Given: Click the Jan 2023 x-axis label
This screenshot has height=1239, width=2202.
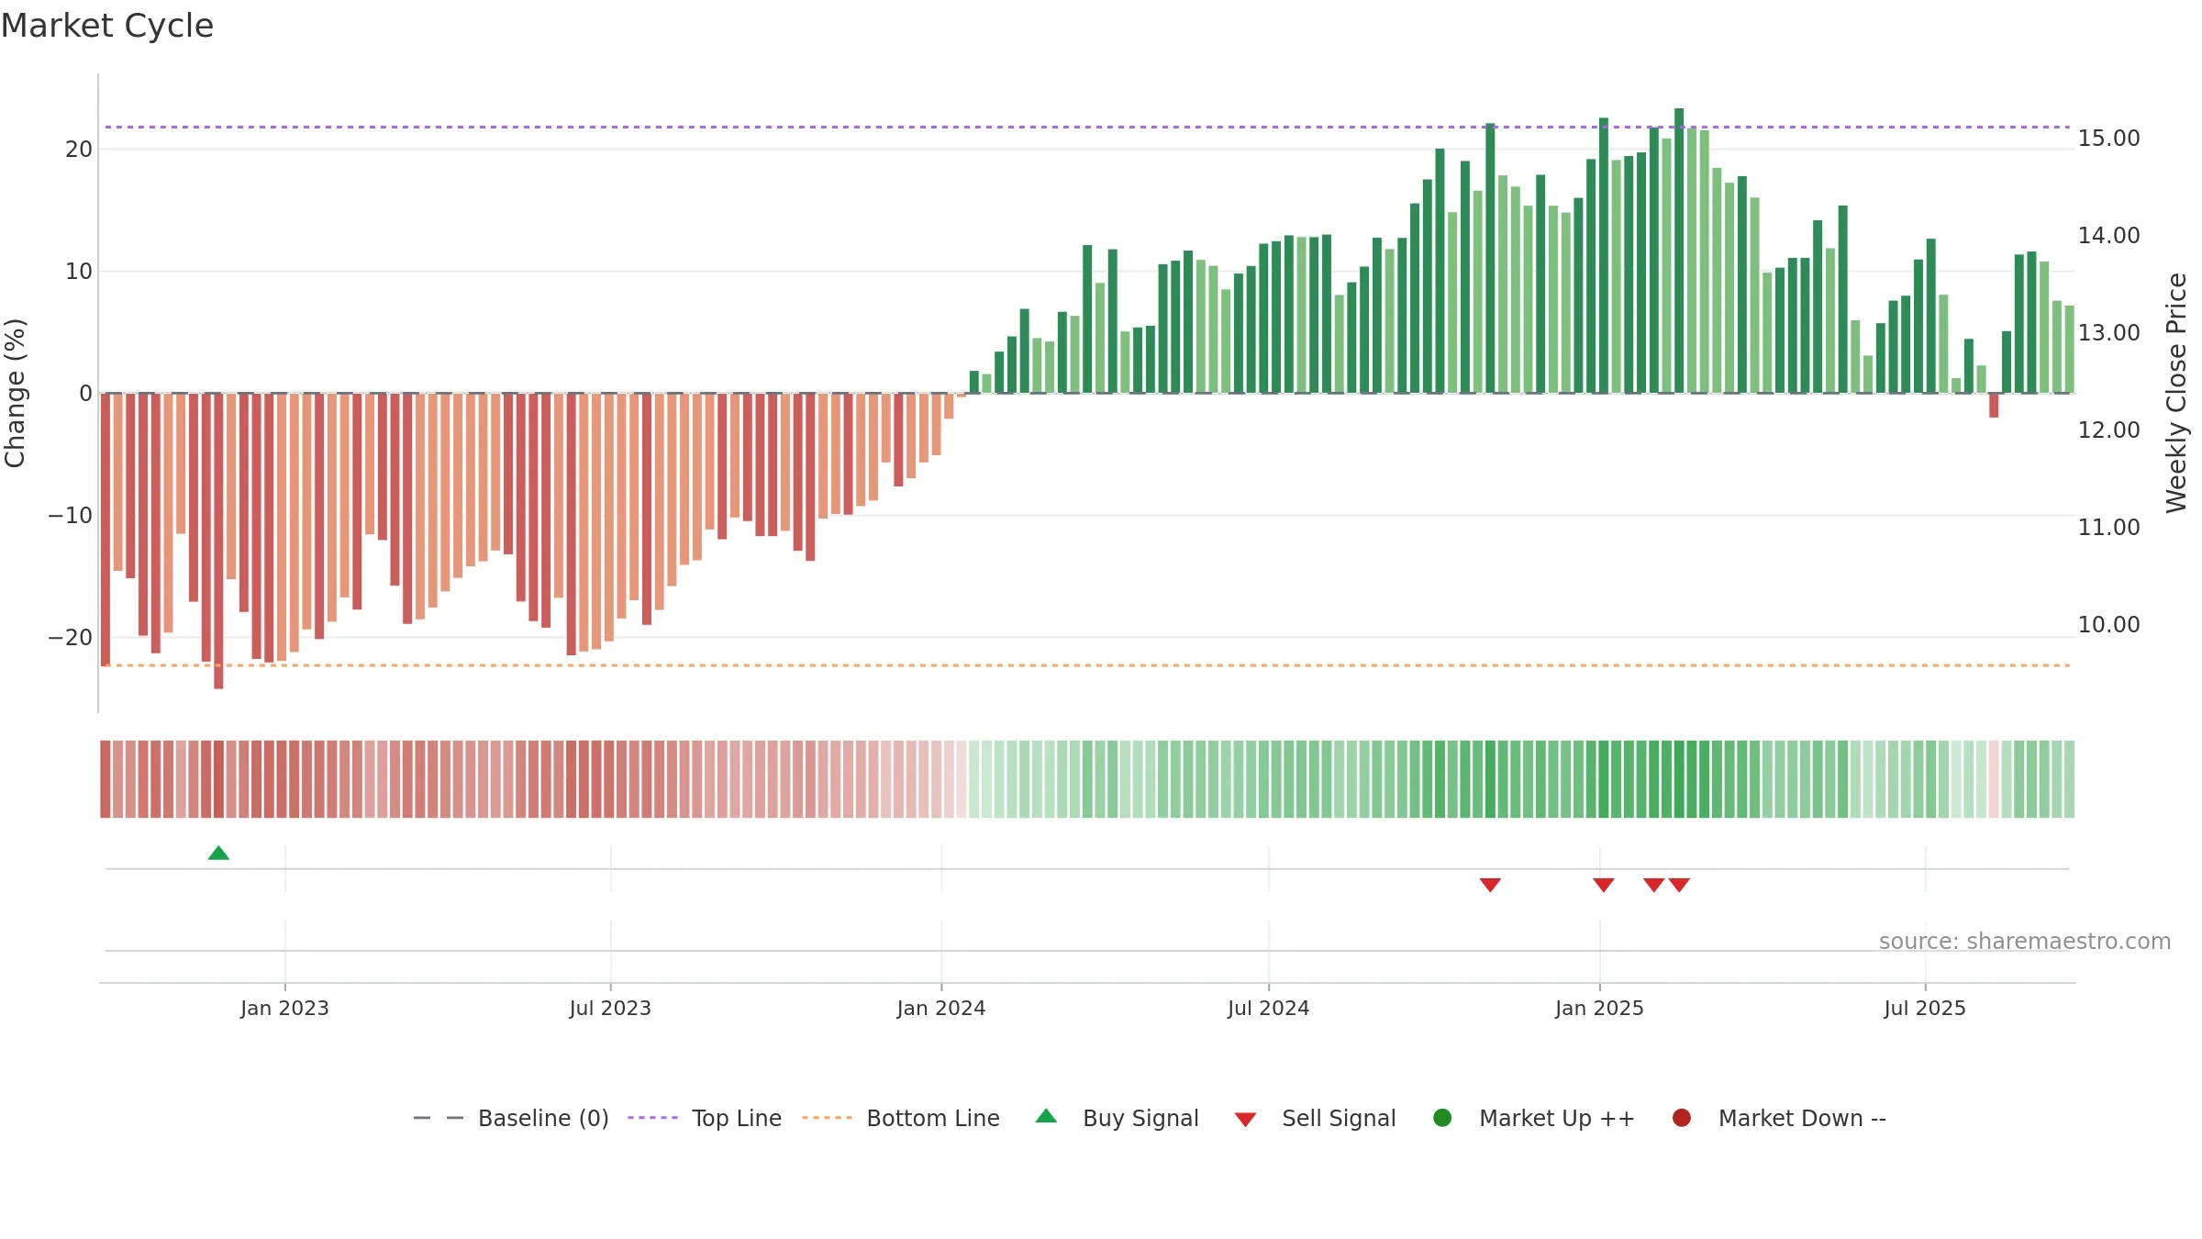Looking at the screenshot, I should (284, 1008).
